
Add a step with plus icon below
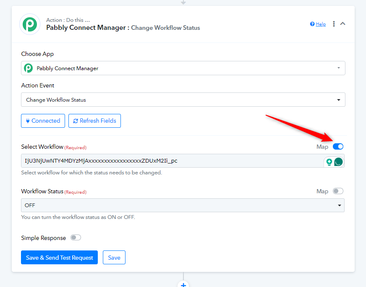(183, 284)
